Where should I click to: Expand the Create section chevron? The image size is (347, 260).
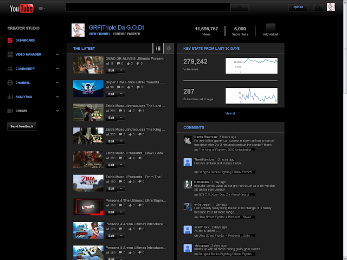coord(57,111)
